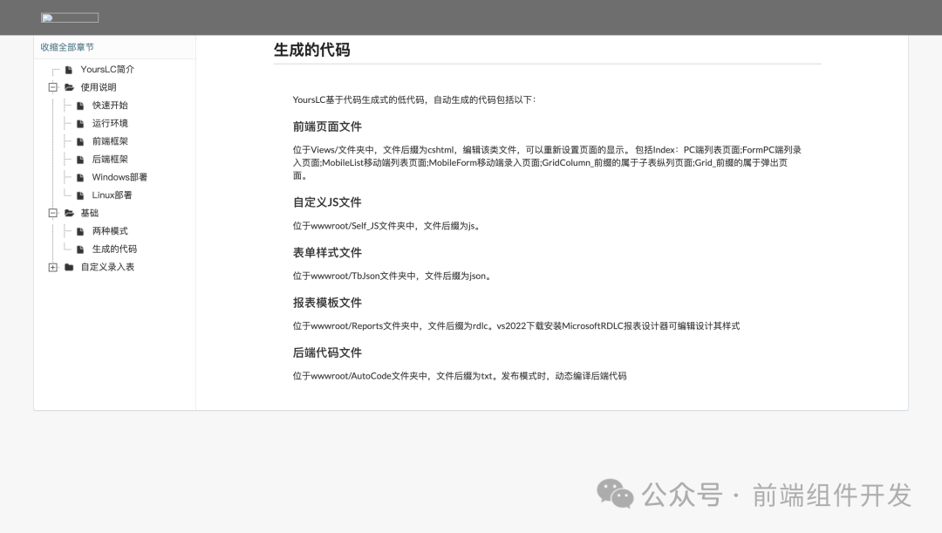Select the 前端框架 tree item
This screenshot has height=533, width=942.
click(x=111, y=140)
